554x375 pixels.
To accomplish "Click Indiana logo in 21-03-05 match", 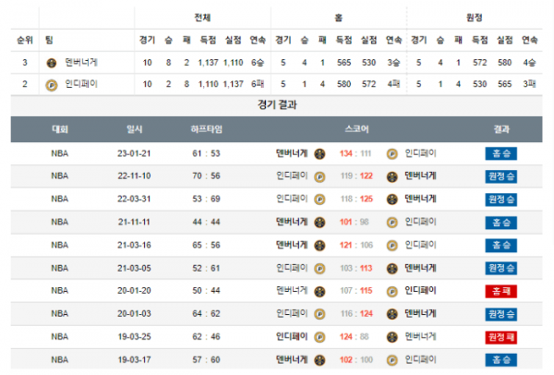I will pyautogui.click(x=319, y=269).
